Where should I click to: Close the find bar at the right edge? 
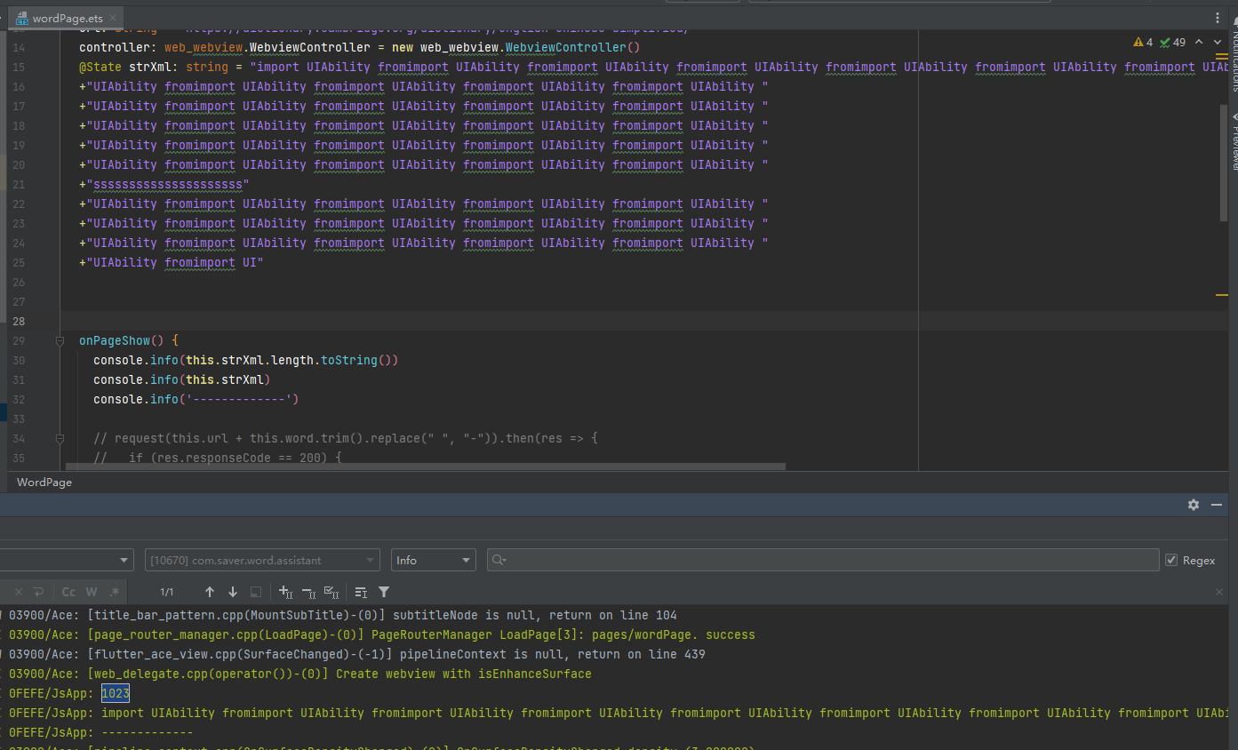click(1219, 592)
